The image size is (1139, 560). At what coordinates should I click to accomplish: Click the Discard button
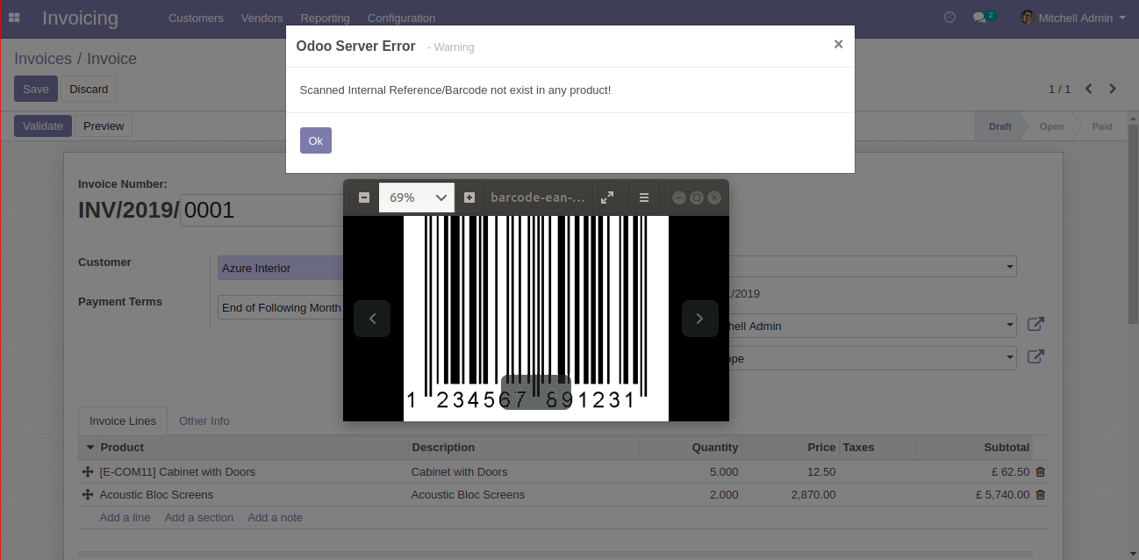click(89, 89)
